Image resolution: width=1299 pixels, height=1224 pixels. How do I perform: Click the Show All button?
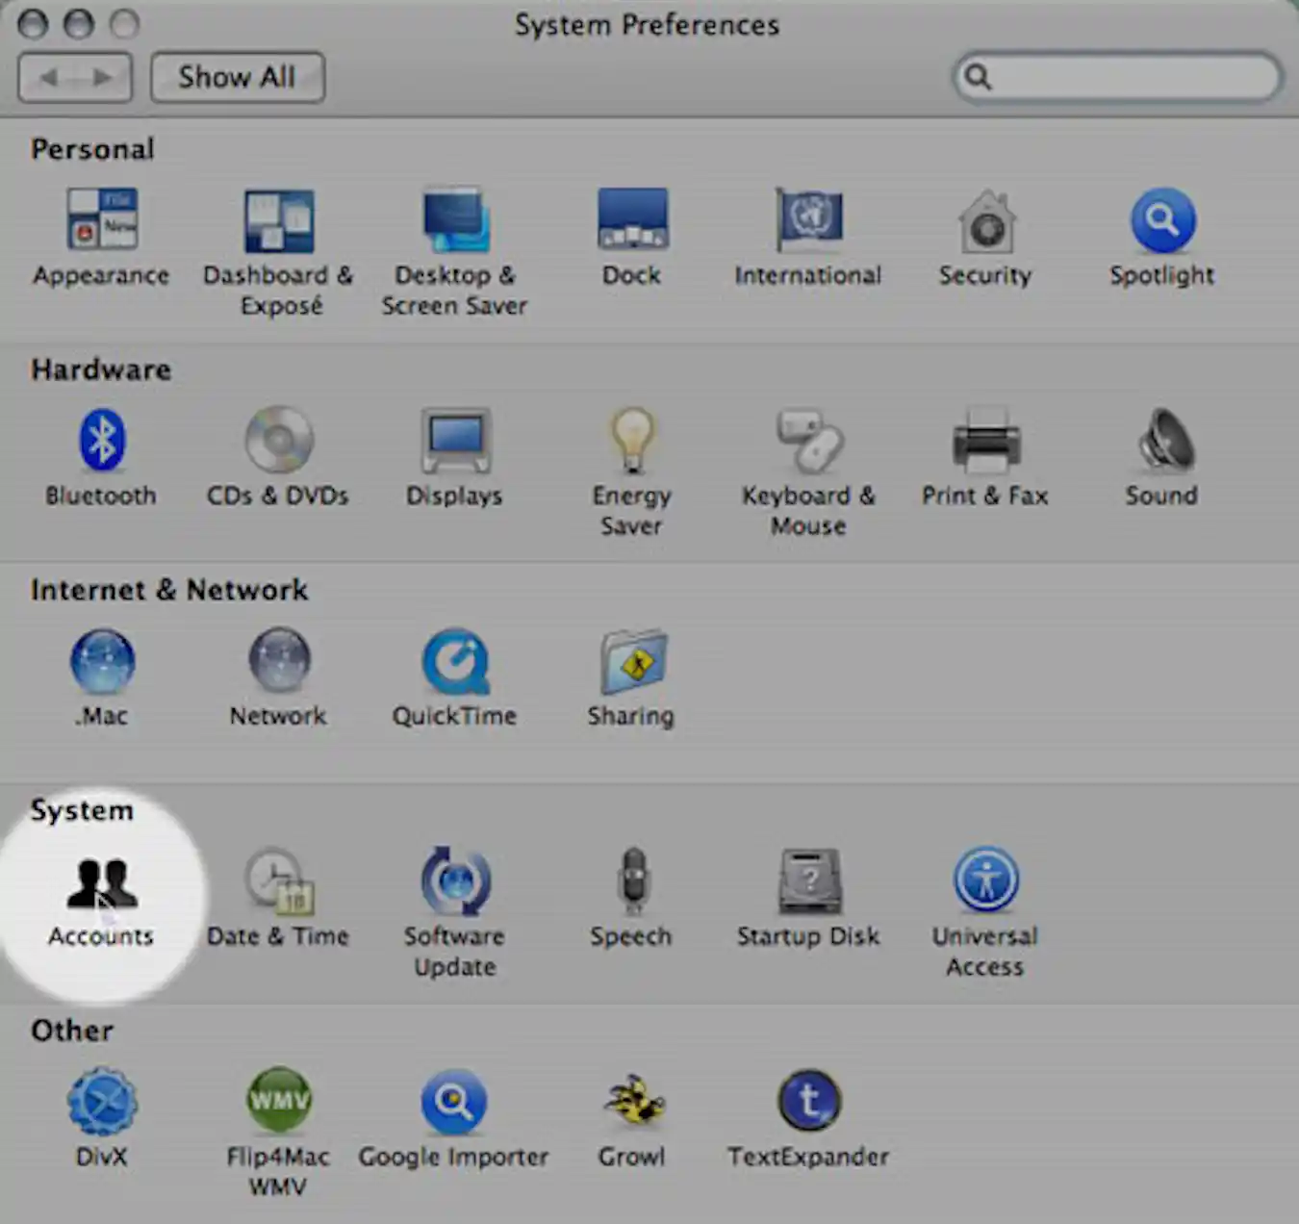(x=237, y=77)
